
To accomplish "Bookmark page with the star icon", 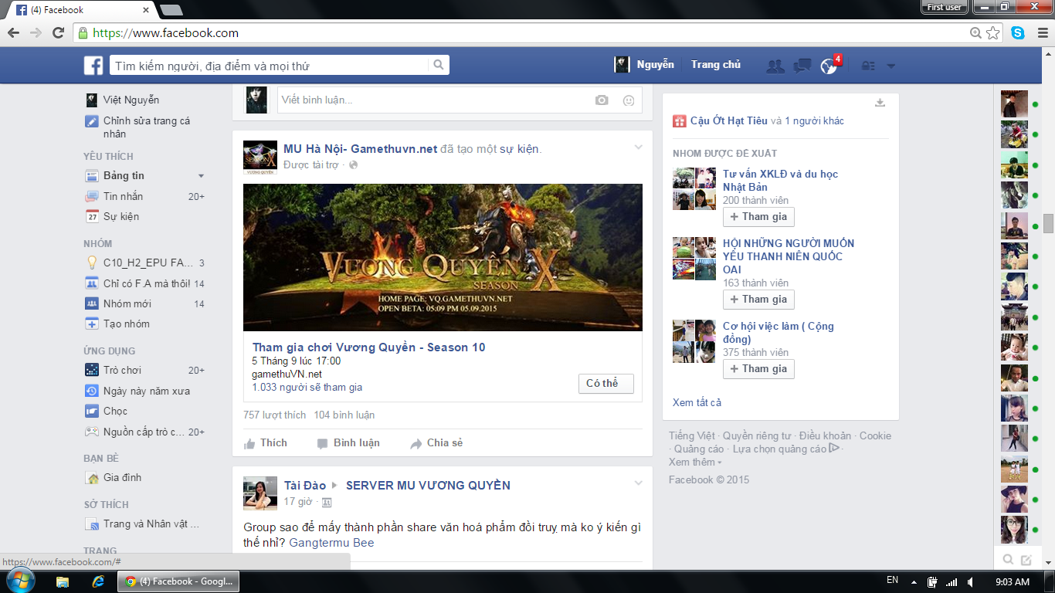I will [x=993, y=33].
